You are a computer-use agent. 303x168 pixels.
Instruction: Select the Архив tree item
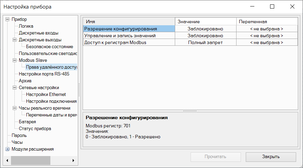click(x=25, y=81)
